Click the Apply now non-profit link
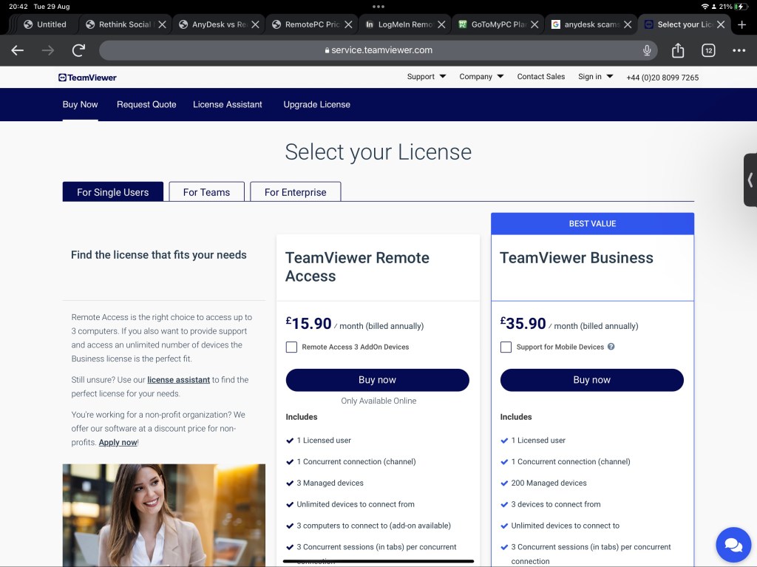This screenshot has height=567, width=757. [118, 442]
